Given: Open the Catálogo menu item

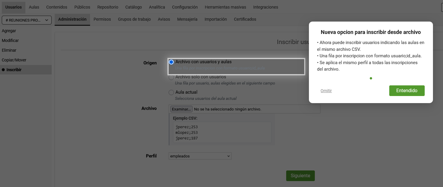Looking at the screenshot, I should 133,7.
